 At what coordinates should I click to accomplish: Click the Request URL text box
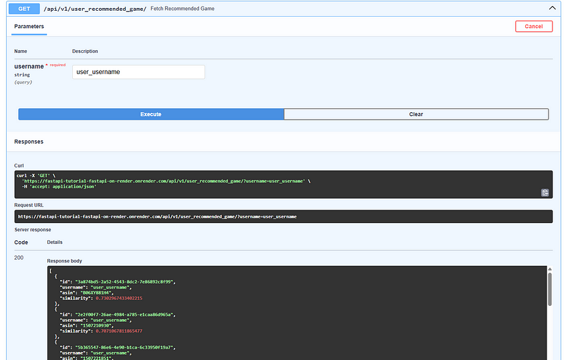coord(283,216)
